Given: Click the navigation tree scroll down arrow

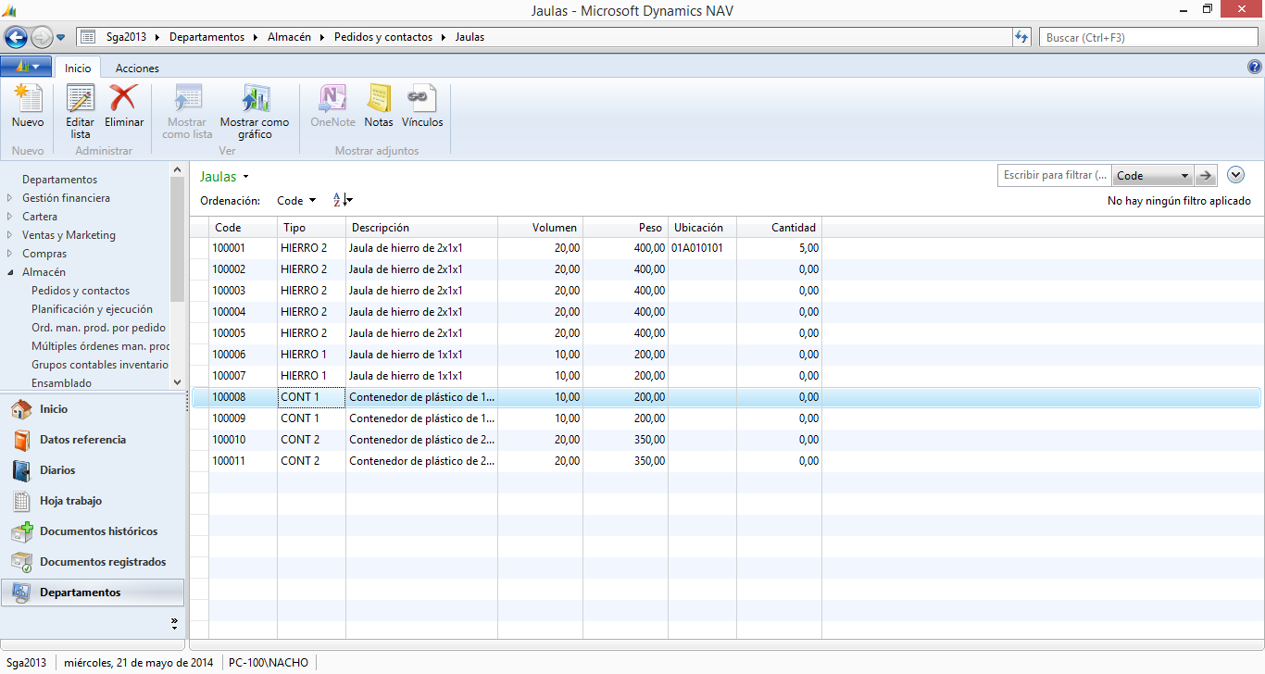Looking at the screenshot, I should pyautogui.click(x=177, y=381).
